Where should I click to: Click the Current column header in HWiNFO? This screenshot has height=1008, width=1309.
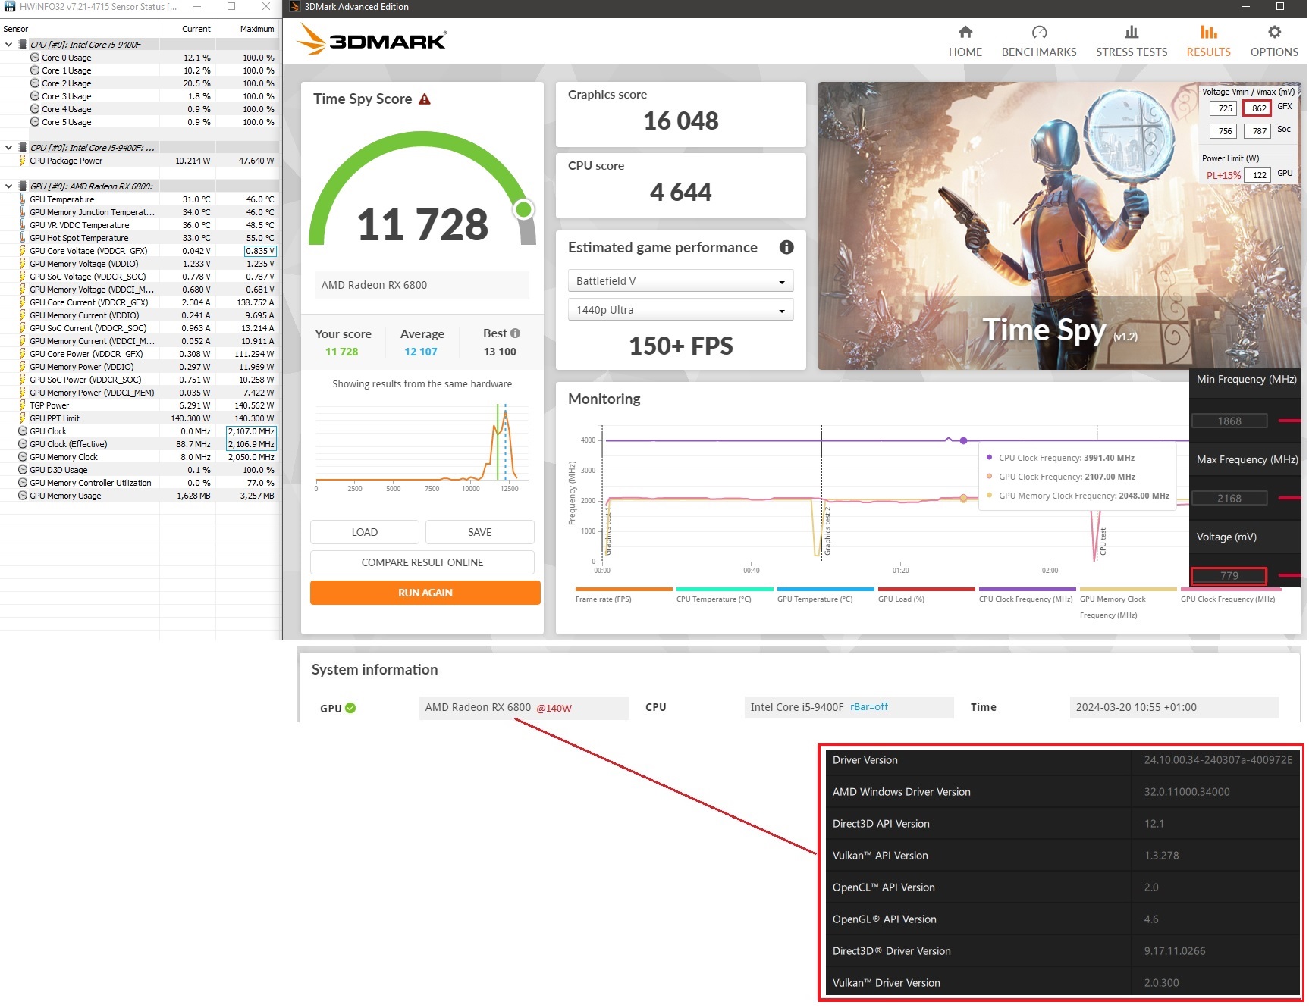(187, 29)
